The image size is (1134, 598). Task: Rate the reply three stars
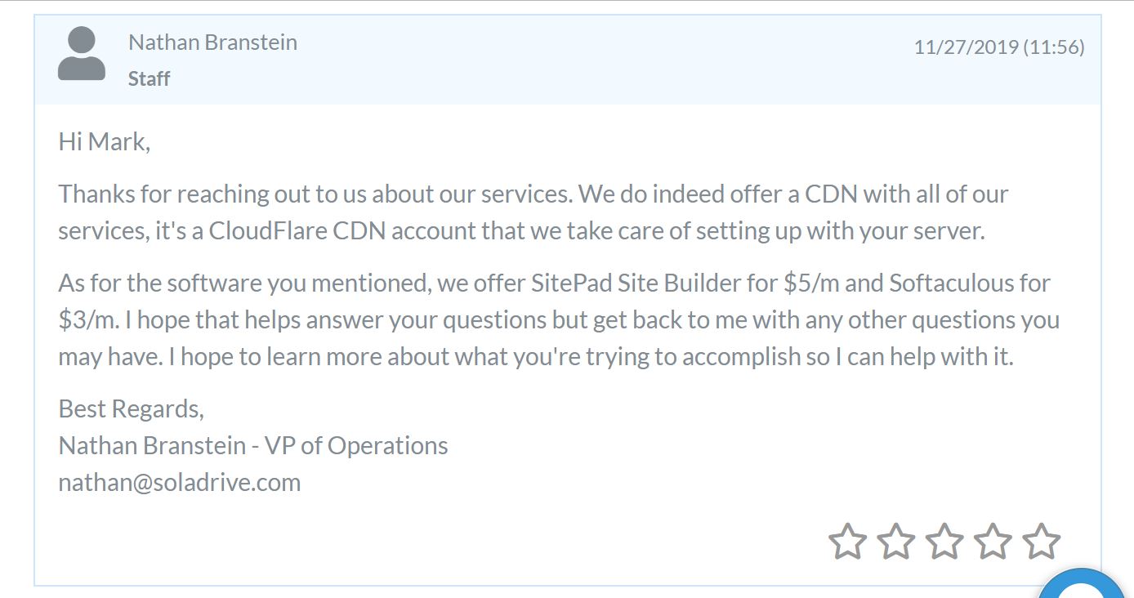(x=944, y=542)
